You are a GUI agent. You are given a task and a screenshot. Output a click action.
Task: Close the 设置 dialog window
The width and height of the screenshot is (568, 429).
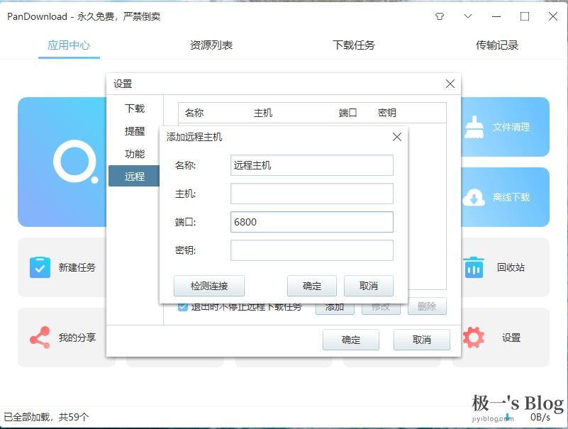coord(450,84)
